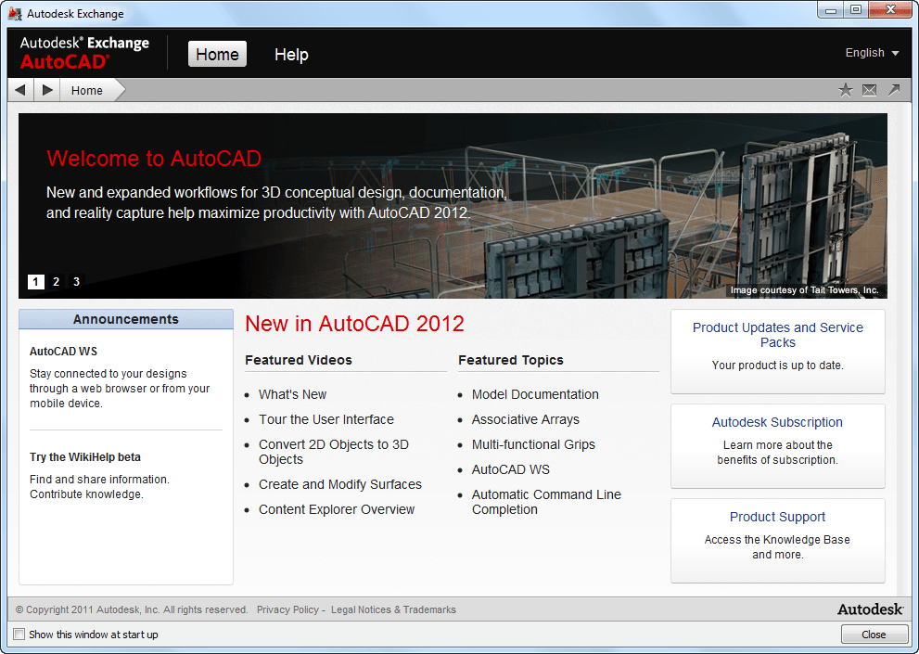
Task: Click the Close button
Action: coord(874,634)
